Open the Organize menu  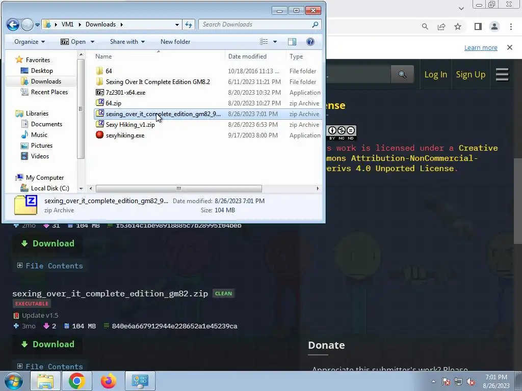pyautogui.click(x=29, y=42)
